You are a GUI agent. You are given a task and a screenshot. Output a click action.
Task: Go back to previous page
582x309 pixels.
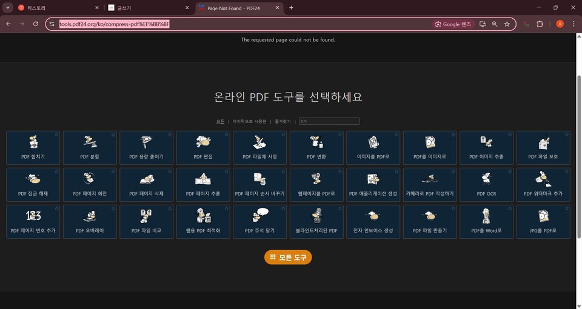point(8,24)
